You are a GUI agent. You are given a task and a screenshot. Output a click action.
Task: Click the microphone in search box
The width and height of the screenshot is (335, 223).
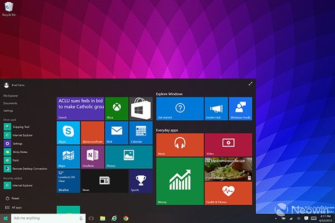[81, 219]
